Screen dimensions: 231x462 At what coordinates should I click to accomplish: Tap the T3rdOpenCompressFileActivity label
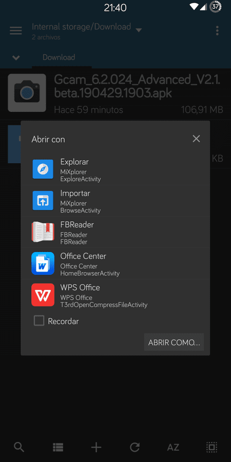tap(104, 304)
